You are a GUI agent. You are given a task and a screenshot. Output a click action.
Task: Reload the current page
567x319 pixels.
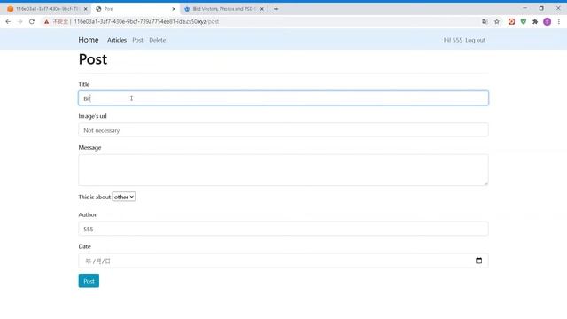click(x=32, y=21)
